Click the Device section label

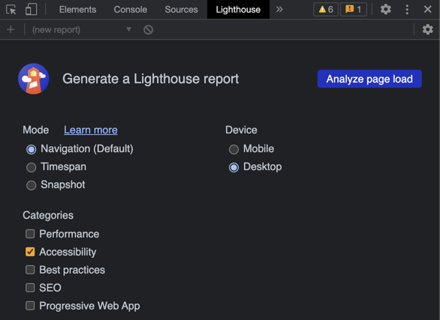coord(241,130)
